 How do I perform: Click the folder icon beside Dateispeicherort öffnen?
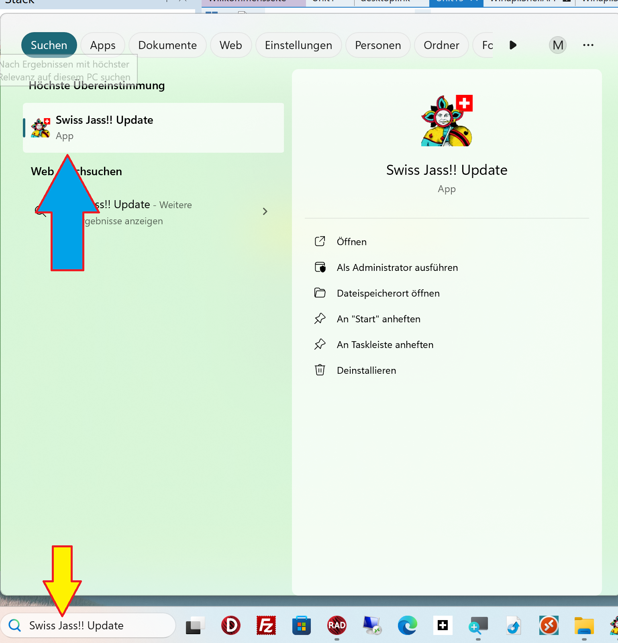tap(320, 293)
